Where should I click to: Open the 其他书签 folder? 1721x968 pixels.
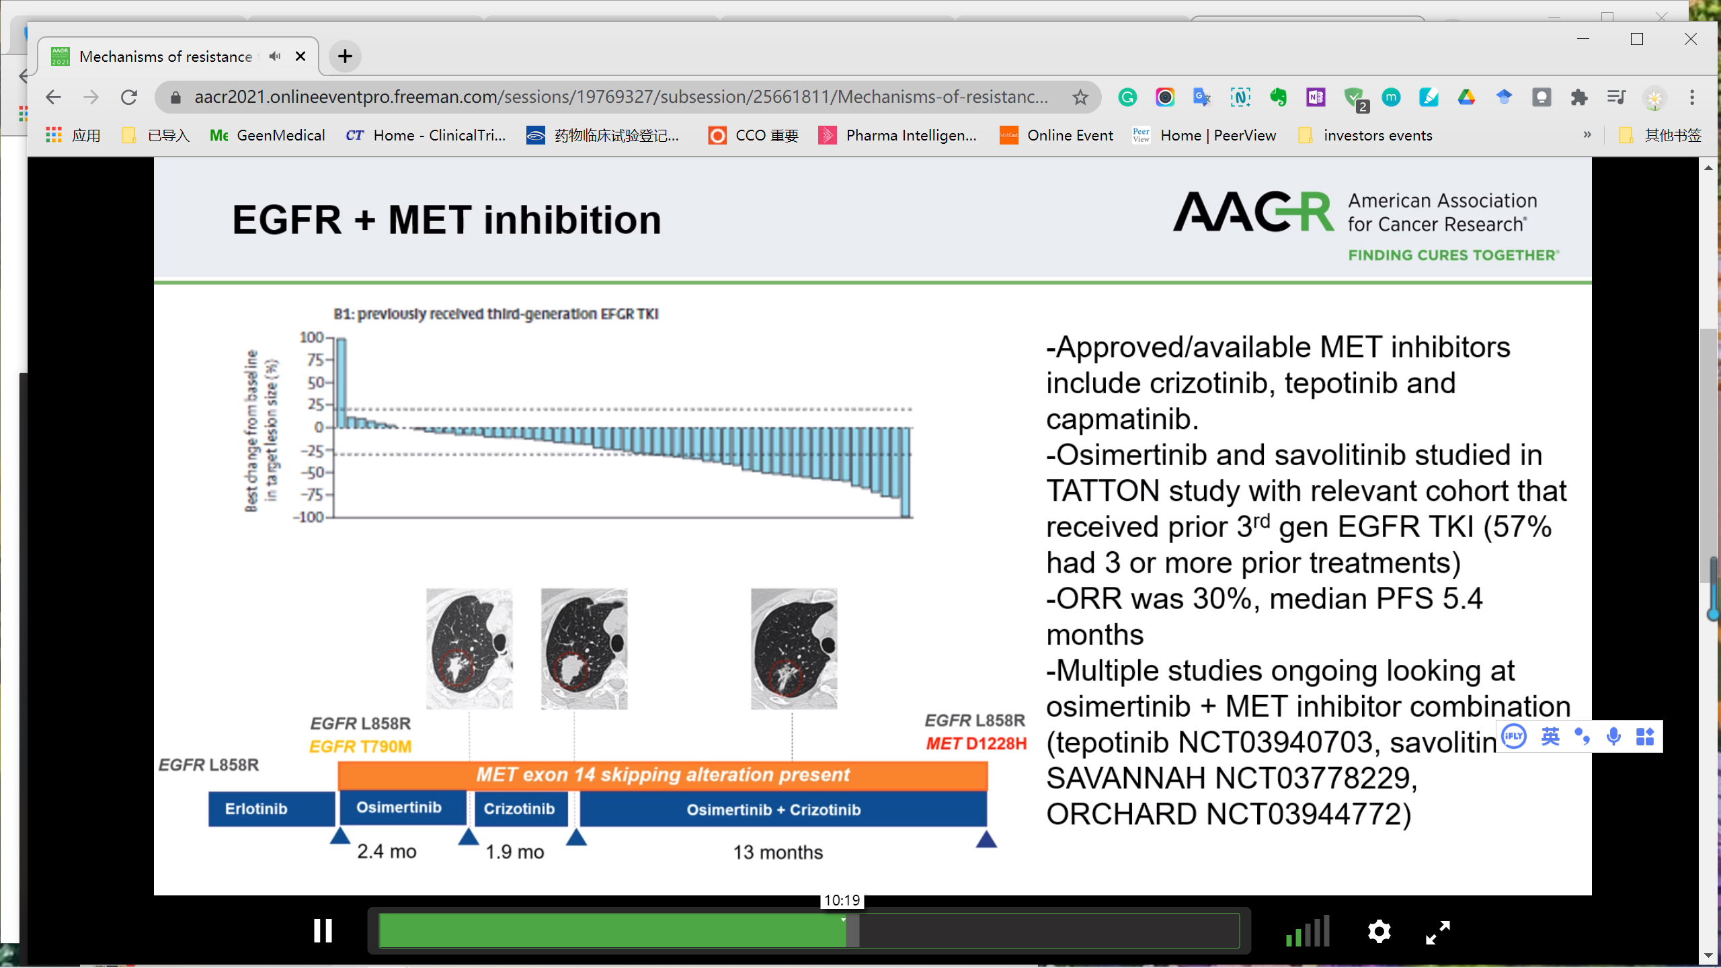click(x=1660, y=136)
